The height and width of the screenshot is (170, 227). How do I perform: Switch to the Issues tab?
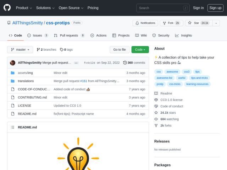(38, 35)
